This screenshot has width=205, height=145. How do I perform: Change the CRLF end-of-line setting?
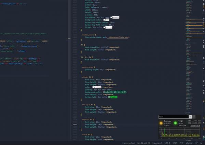[x=175, y=143]
